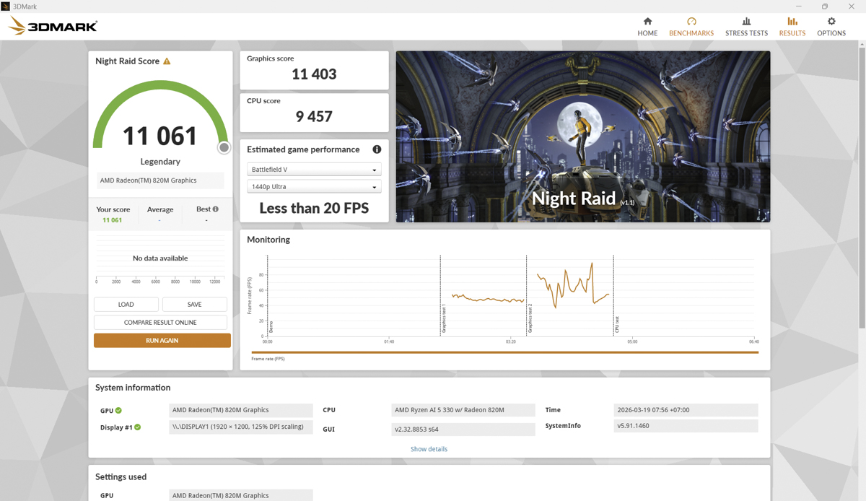
Task: Open the 1440p Ultra quality dropdown
Action: (x=314, y=186)
